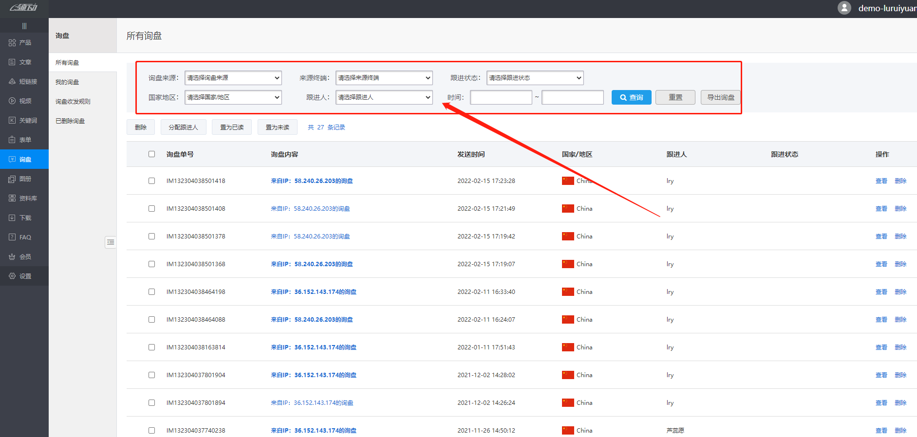Toggle the select-all checkbox in table header

coord(152,154)
